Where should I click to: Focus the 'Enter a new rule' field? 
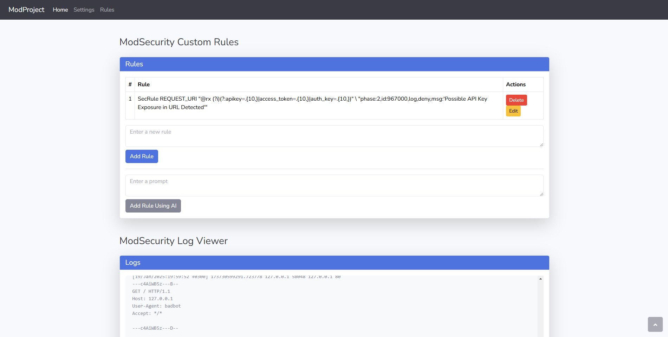[334, 136]
